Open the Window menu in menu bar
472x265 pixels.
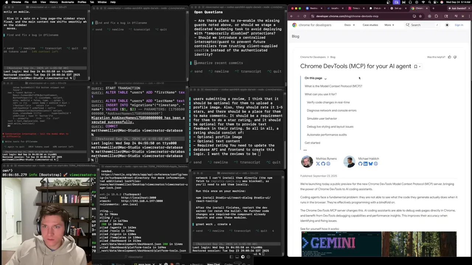102,2
